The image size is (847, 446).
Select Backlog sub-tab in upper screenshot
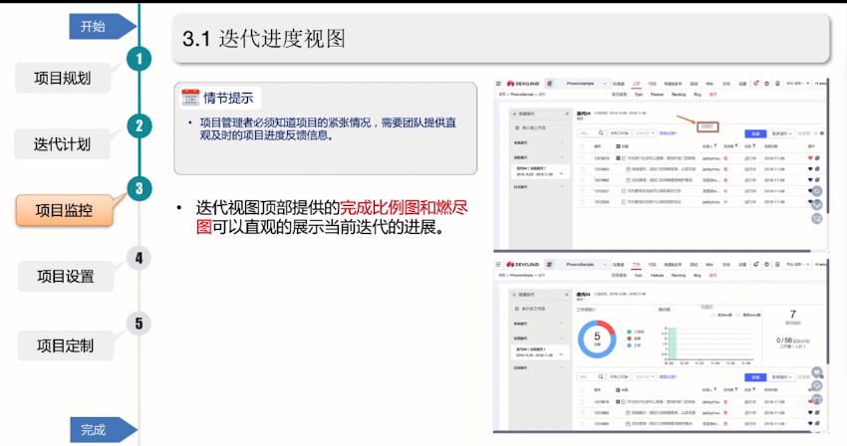[x=679, y=95]
